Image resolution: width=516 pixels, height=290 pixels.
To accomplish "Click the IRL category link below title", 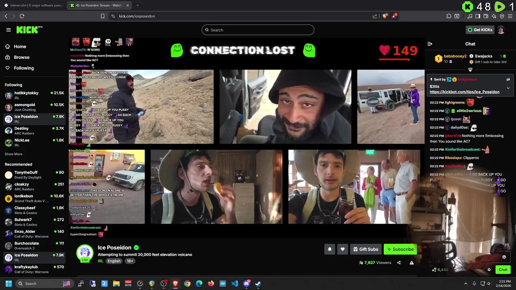I will tap(100, 261).
